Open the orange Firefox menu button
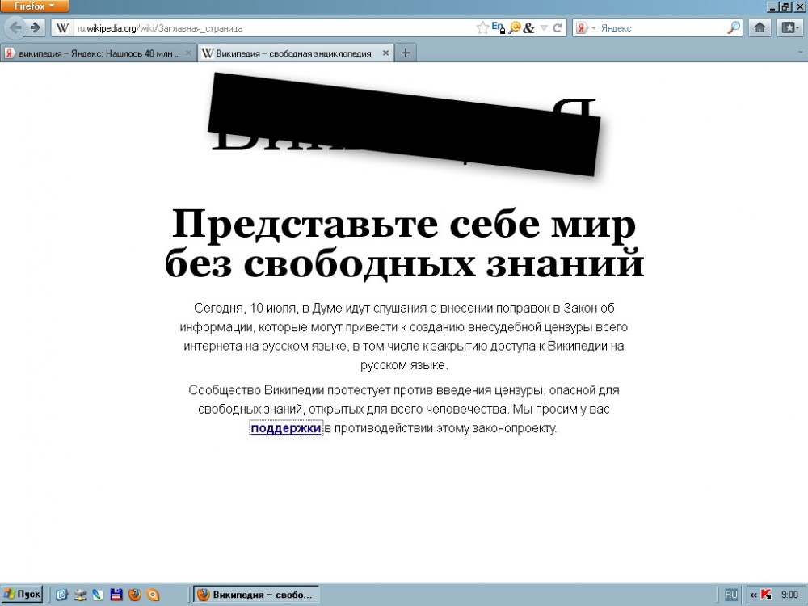The image size is (808, 606). [35, 6]
